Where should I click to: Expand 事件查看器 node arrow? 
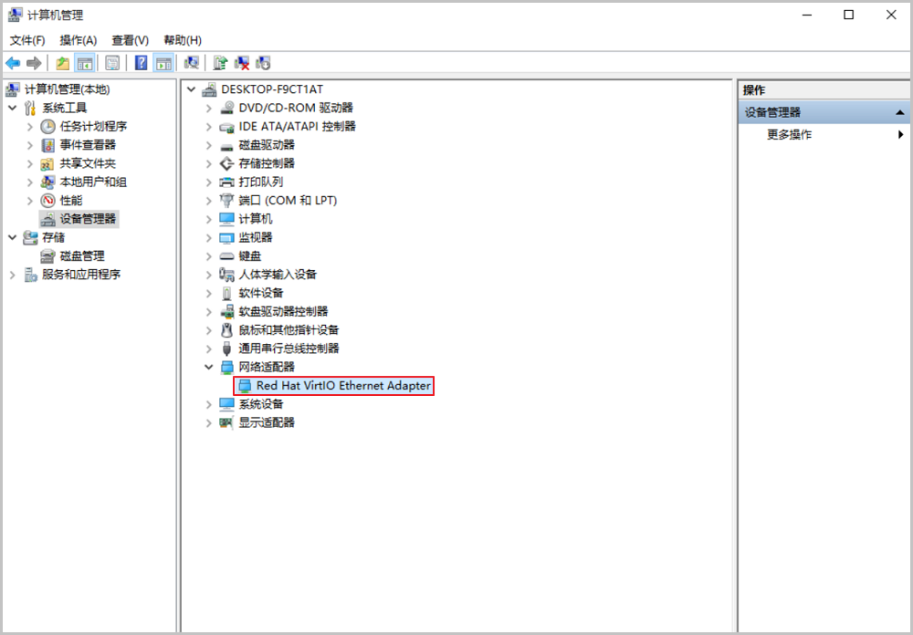click(30, 145)
